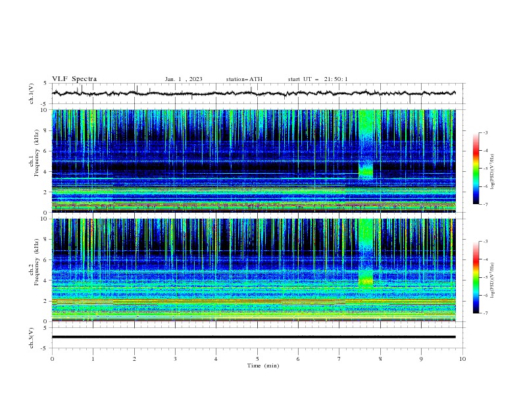Screen dimensions: 521x403
Task: Click "-5" on the ch.2 colorbar
Action: tap(485, 277)
